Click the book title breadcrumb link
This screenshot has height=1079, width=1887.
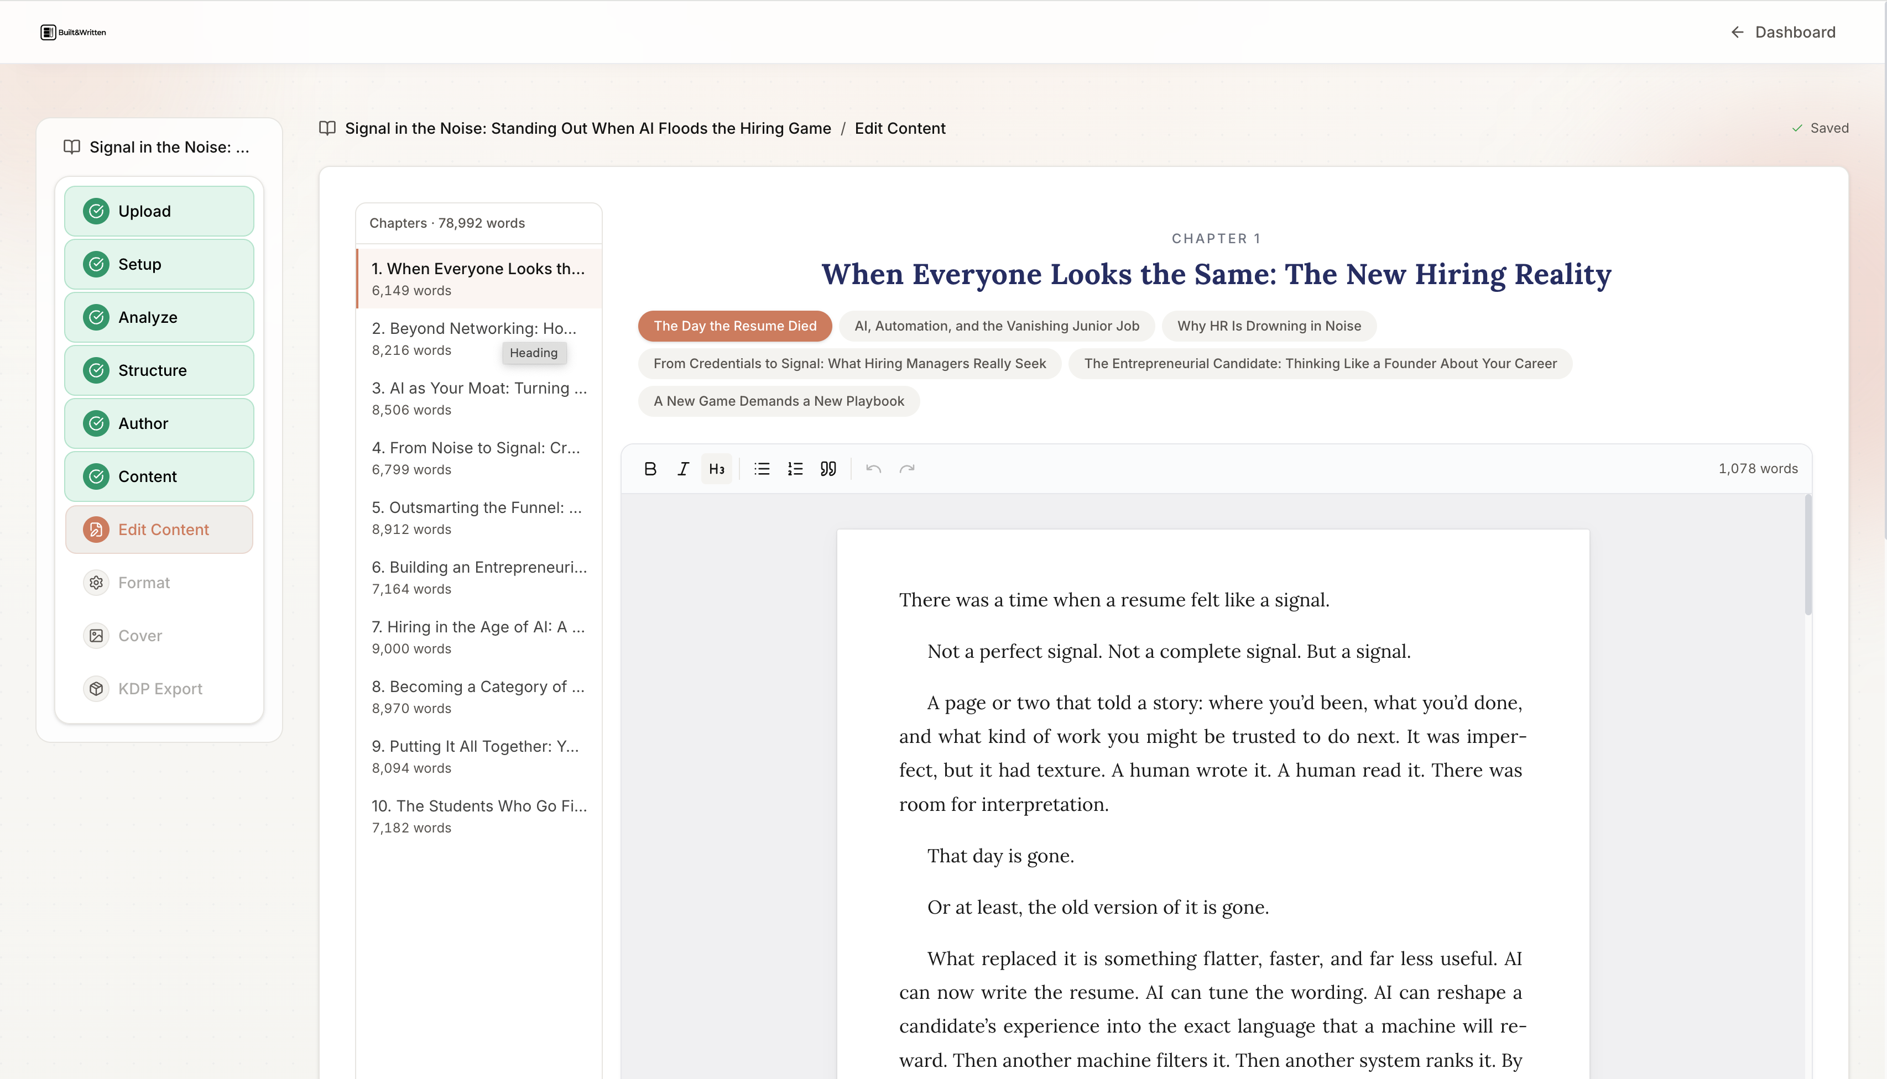[x=587, y=128]
